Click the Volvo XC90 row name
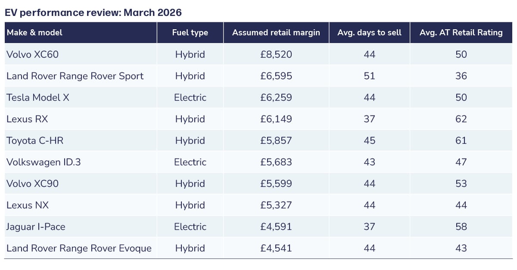Screen dimensions: 517x270 (x=32, y=183)
